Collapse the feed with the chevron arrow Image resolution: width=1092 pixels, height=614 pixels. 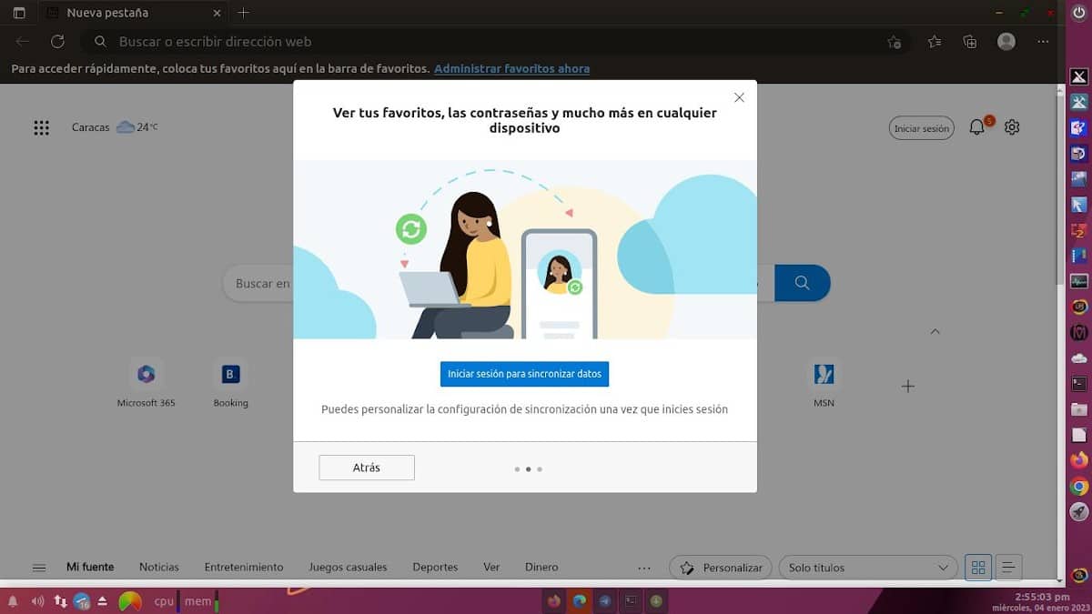[x=935, y=331]
